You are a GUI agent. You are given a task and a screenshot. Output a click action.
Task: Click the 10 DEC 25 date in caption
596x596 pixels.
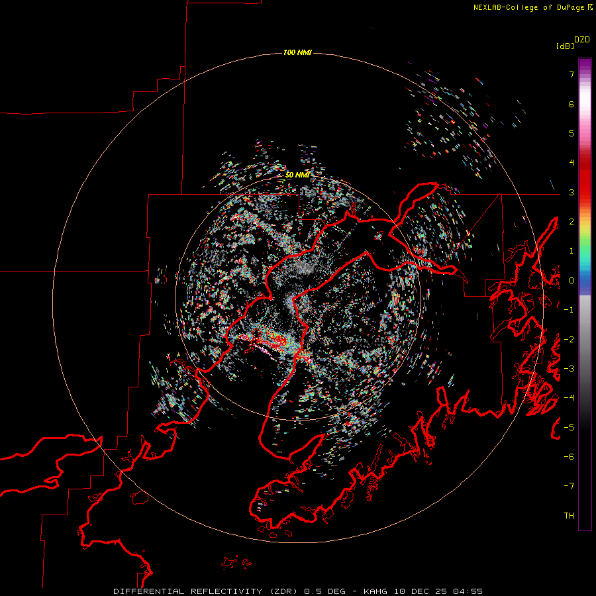421,591
